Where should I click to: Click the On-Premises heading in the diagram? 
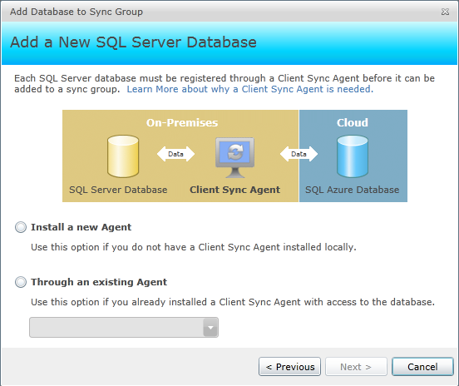pyautogui.click(x=182, y=122)
